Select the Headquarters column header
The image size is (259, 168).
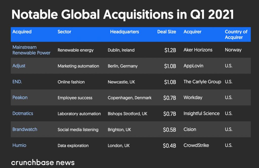click(124, 32)
